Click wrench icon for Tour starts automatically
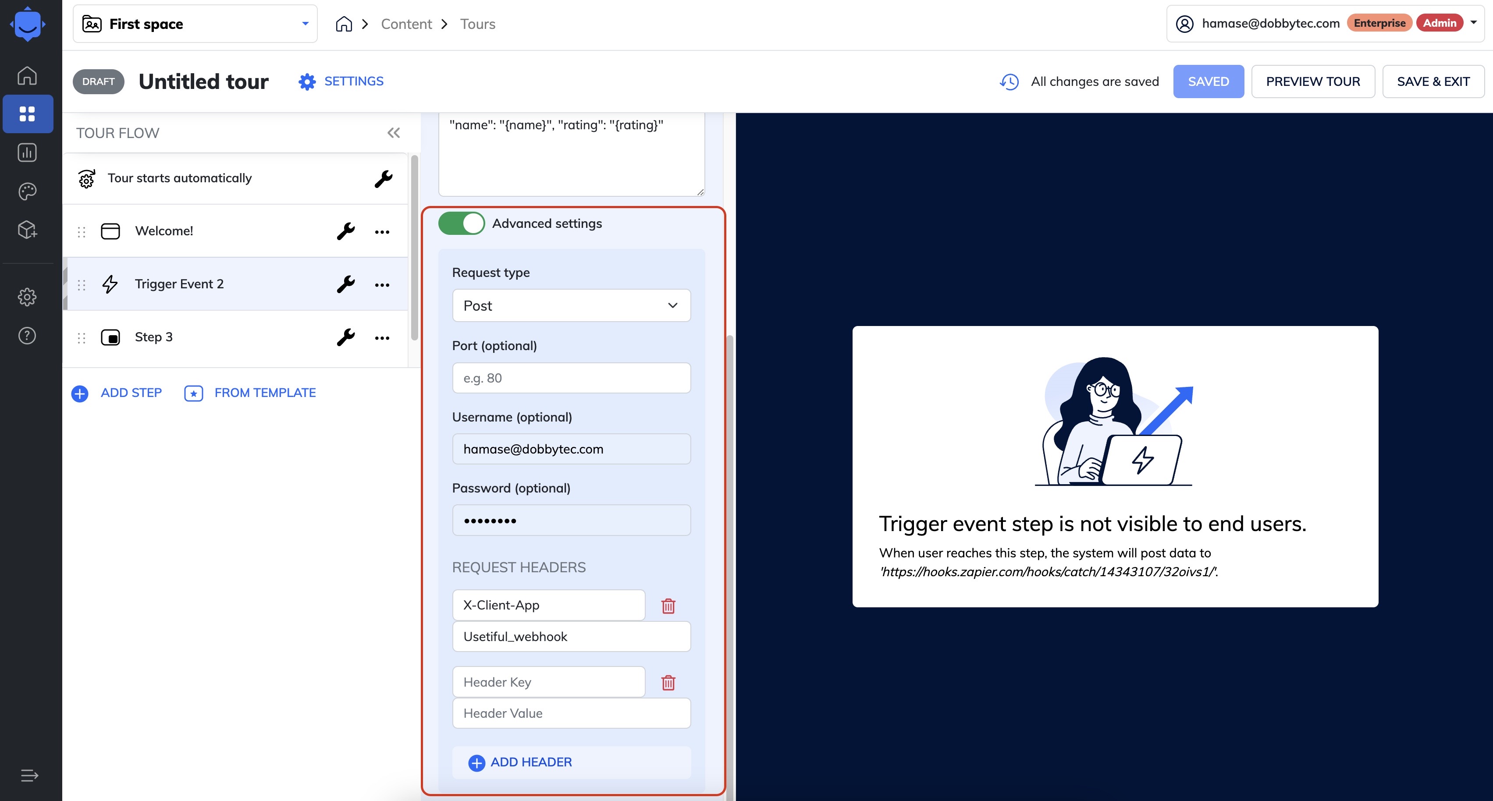The width and height of the screenshot is (1493, 801). (383, 178)
